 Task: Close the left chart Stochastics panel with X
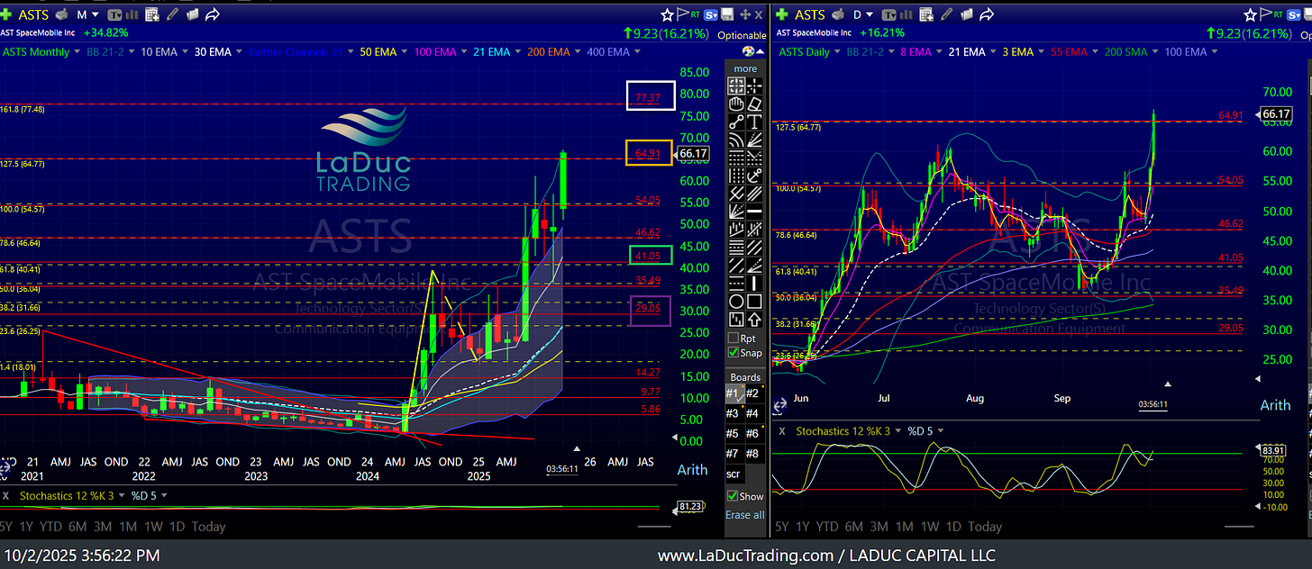(x=5, y=495)
